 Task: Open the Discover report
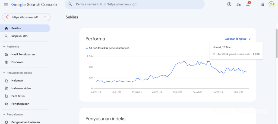(x=17, y=62)
